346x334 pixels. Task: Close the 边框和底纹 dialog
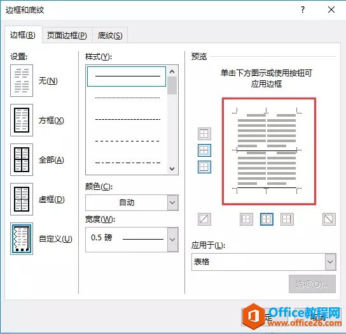(x=331, y=10)
